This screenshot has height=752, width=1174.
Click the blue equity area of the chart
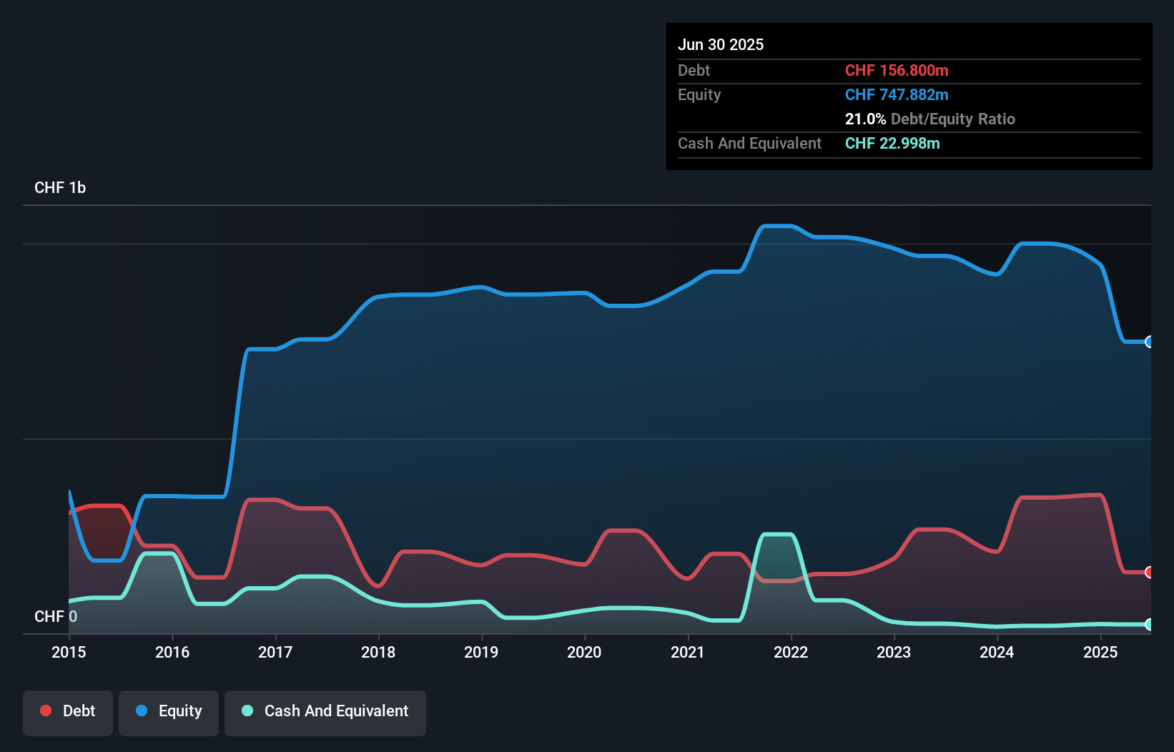[572, 429]
